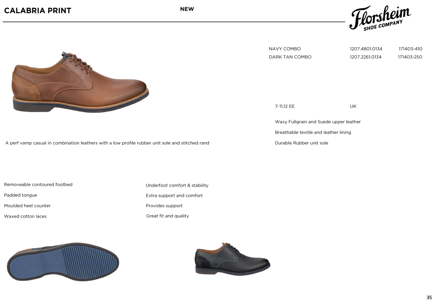
Task: Select the Waxy Fullgrain and Suede text
Action: [x=318, y=122]
